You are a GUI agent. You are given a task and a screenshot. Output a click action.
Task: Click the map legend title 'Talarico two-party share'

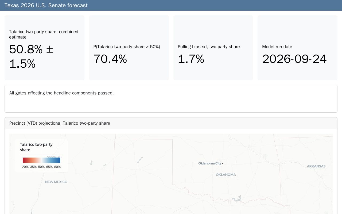pos(36,147)
